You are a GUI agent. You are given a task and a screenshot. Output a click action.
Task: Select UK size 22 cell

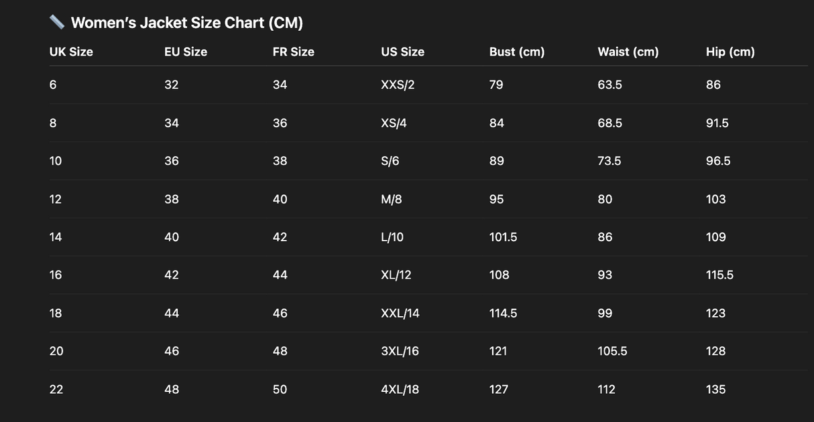click(56, 389)
